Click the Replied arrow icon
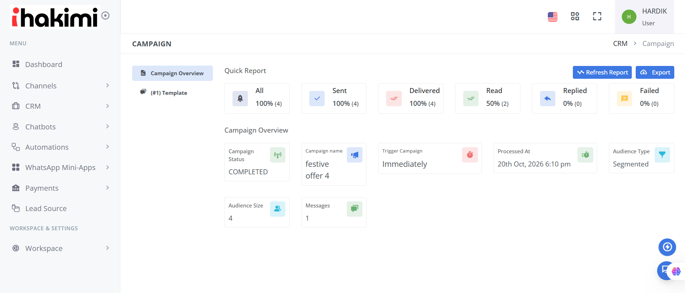The height and width of the screenshot is (293, 685). [548, 98]
